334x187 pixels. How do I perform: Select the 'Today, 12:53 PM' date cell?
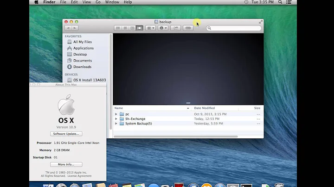tap(206, 119)
